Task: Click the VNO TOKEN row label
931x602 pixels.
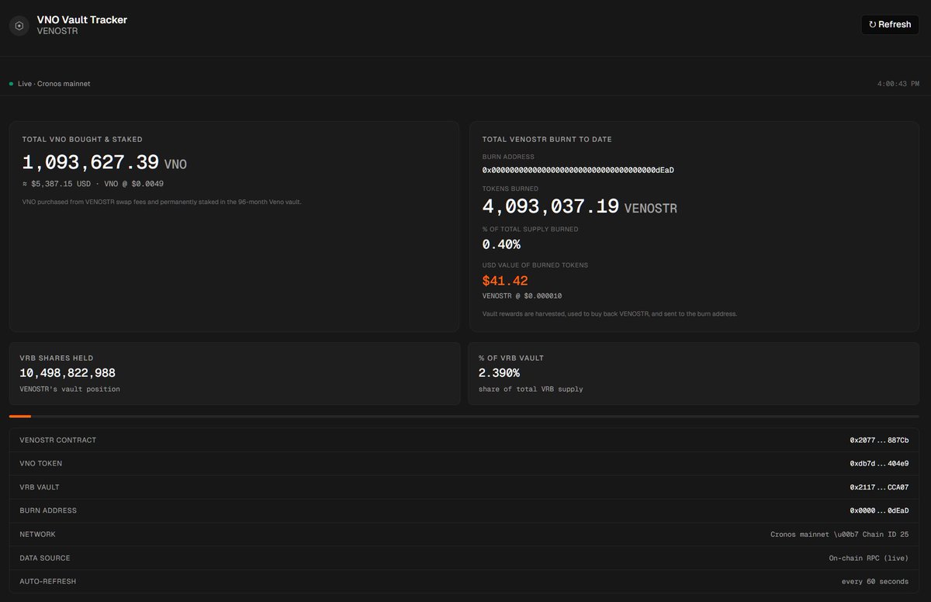Action: [41, 463]
